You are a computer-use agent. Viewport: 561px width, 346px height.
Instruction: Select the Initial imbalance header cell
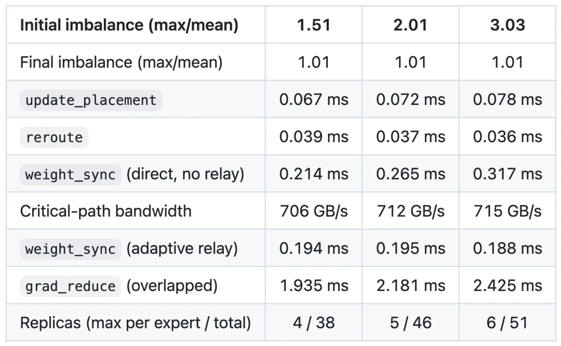136,25
